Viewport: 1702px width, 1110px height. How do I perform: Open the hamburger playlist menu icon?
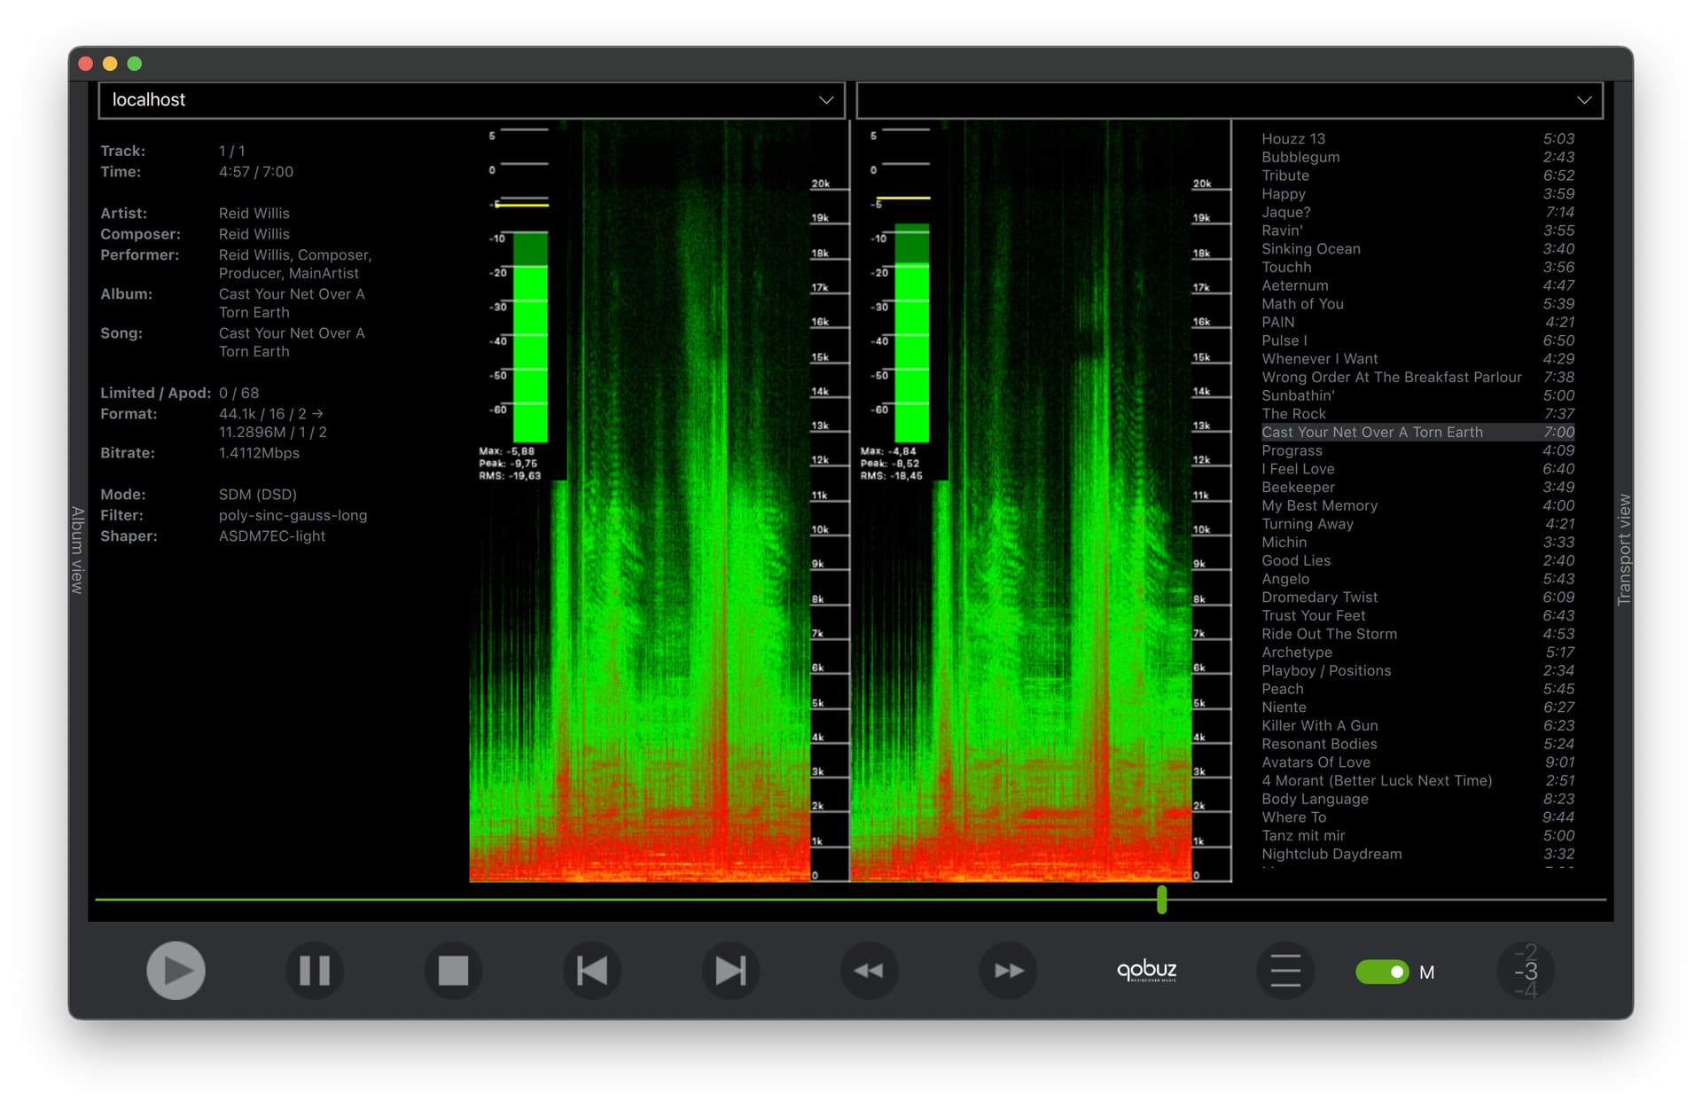click(1285, 971)
